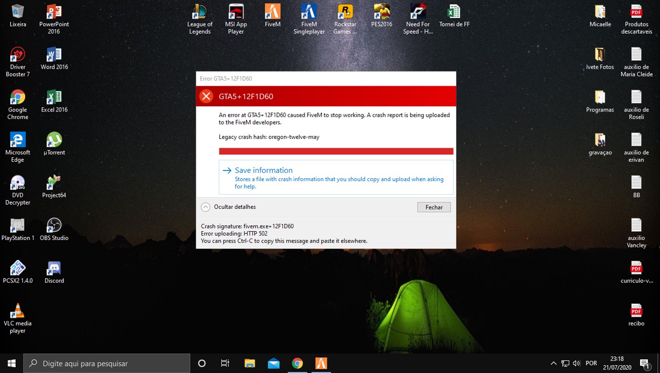
Task: Show hidden system tray icons
Action: [x=553, y=363]
